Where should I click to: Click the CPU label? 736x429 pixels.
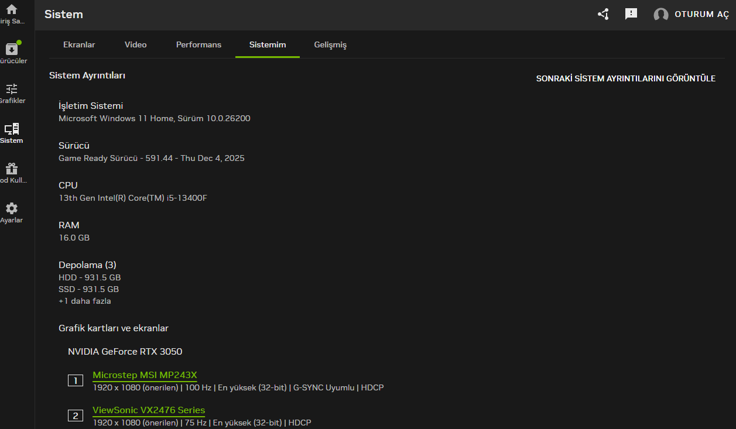[x=68, y=186]
